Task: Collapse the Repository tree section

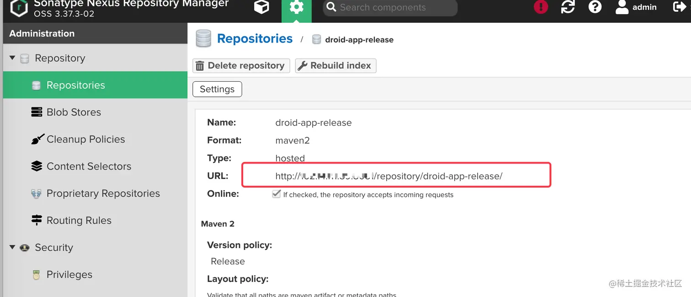Action: pos(12,58)
